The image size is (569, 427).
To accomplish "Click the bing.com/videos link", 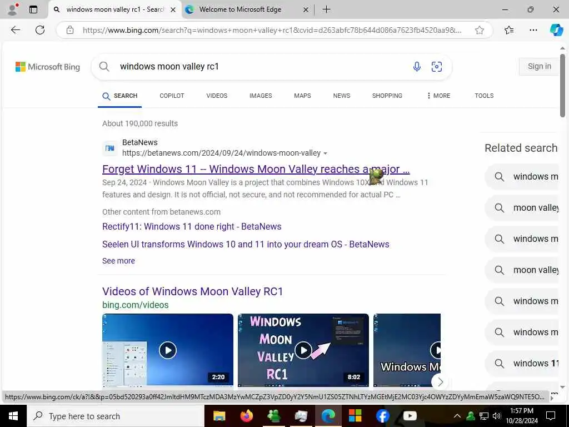I will [x=136, y=305].
